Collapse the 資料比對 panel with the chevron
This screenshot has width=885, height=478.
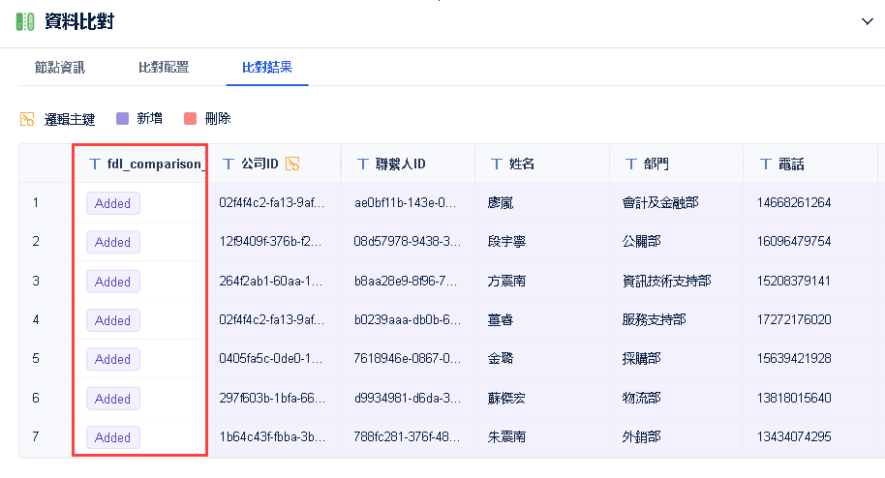click(867, 21)
